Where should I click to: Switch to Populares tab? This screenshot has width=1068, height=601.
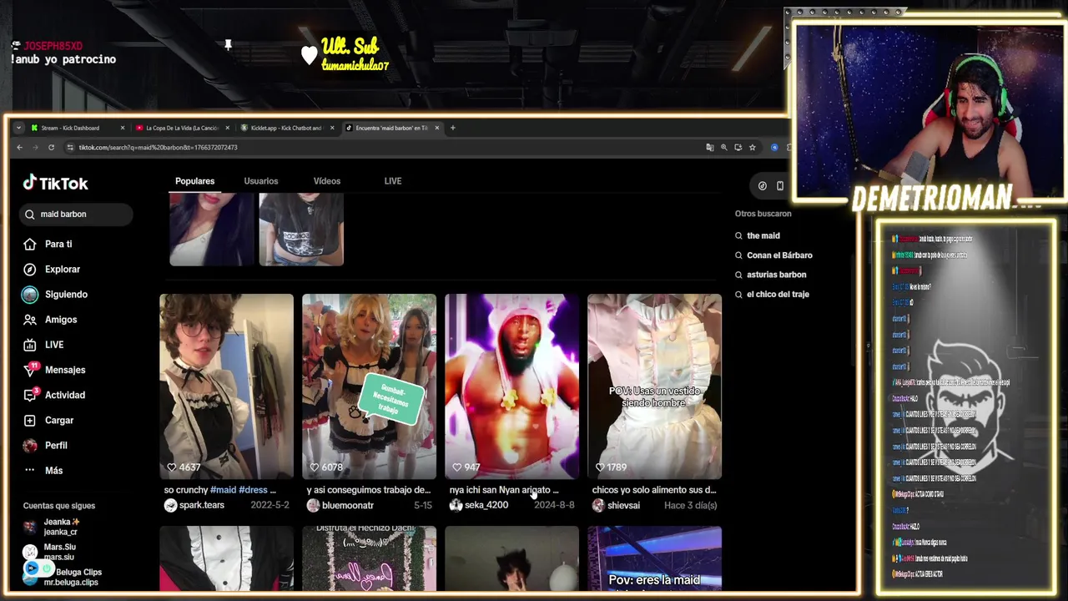pos(194,181)
